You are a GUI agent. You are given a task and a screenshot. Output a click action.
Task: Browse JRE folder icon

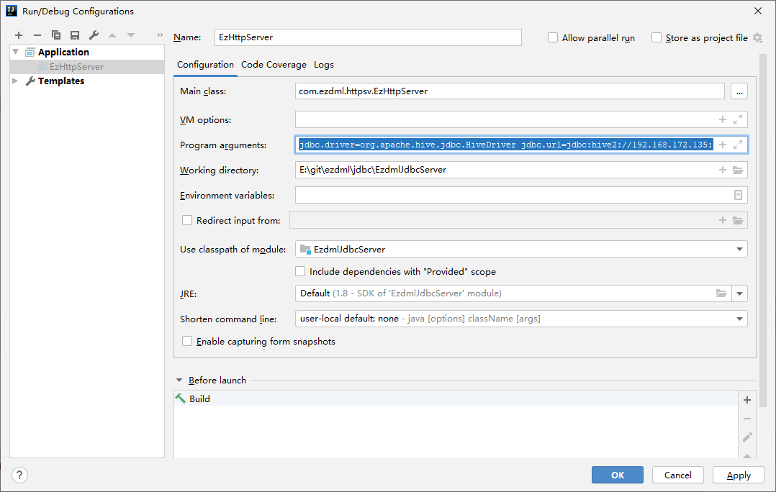pyautogui.click(x=721, y=293)
